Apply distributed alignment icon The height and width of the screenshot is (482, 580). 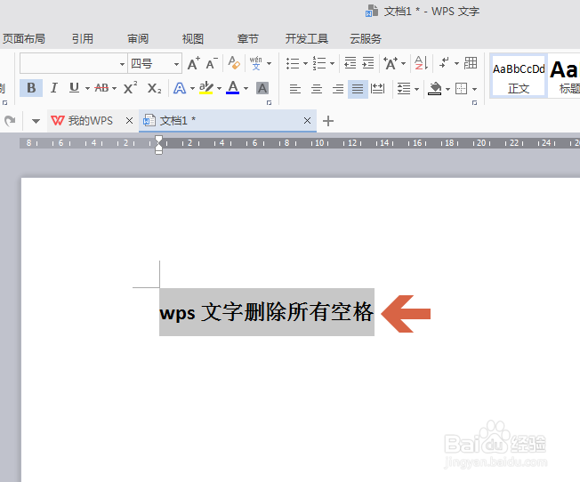(x=378, y=89)
